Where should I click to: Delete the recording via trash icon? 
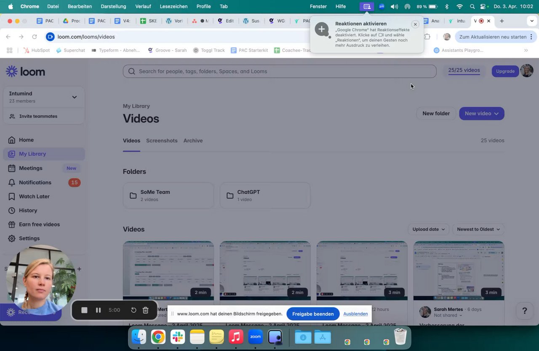tap(145, 310)
